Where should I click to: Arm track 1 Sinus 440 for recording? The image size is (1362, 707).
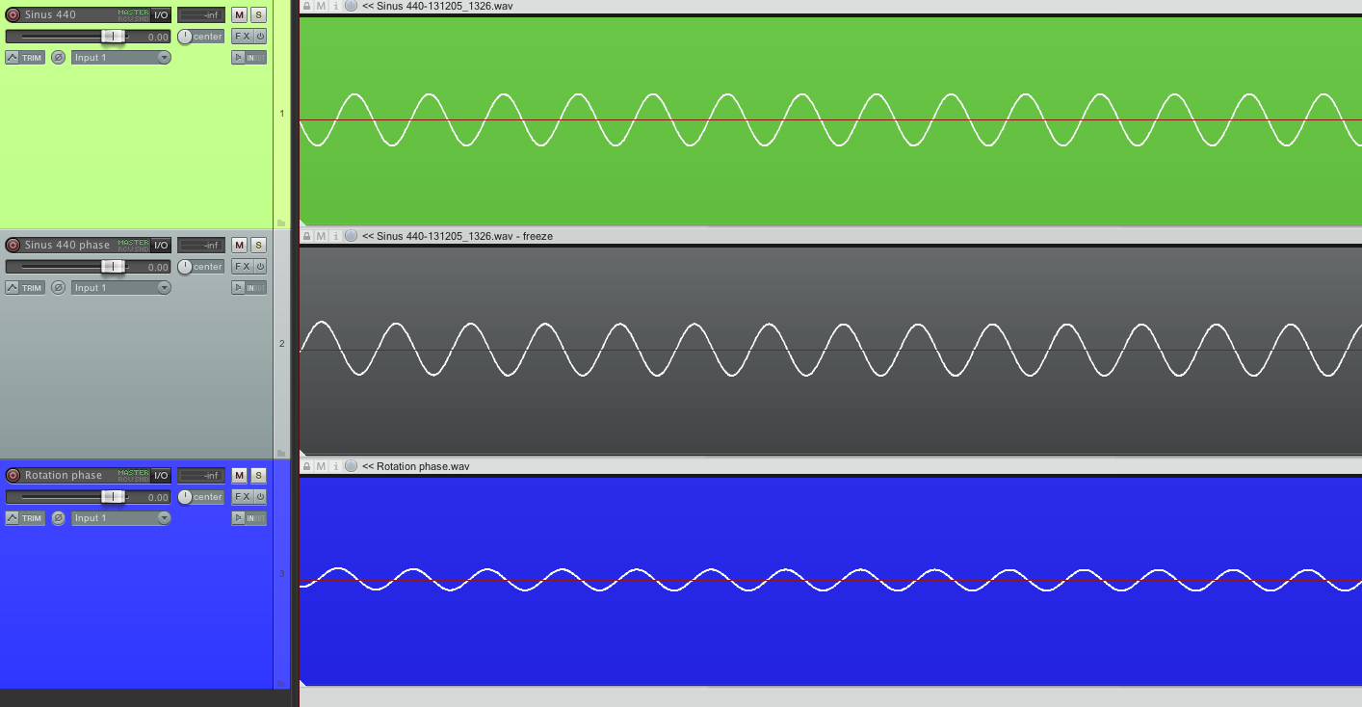[x=13, y=14]
